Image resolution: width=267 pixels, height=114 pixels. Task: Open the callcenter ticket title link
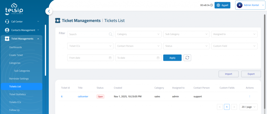[83, 97]
